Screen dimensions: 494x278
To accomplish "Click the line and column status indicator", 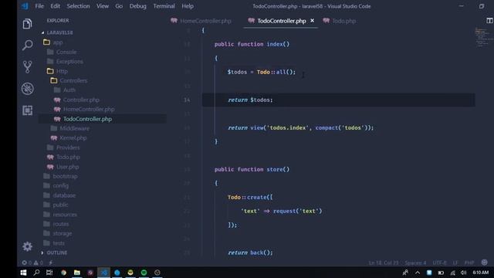I will point(384,263).
